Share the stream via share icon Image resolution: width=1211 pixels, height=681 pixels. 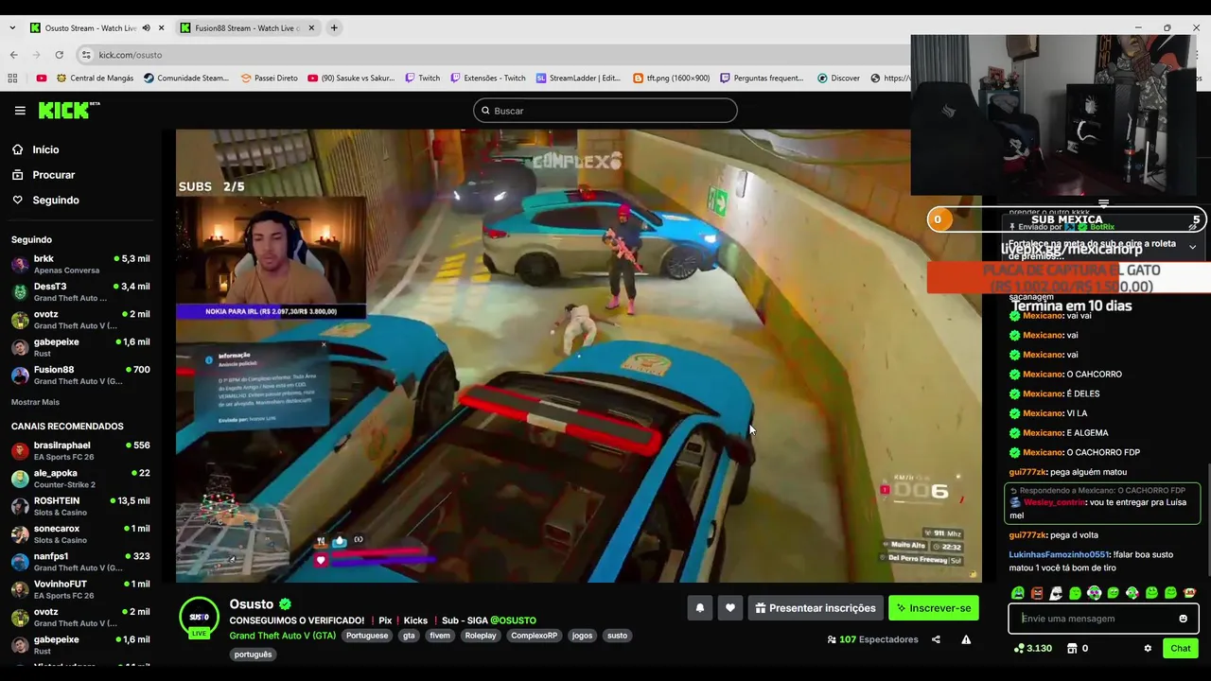click(936, 639)
